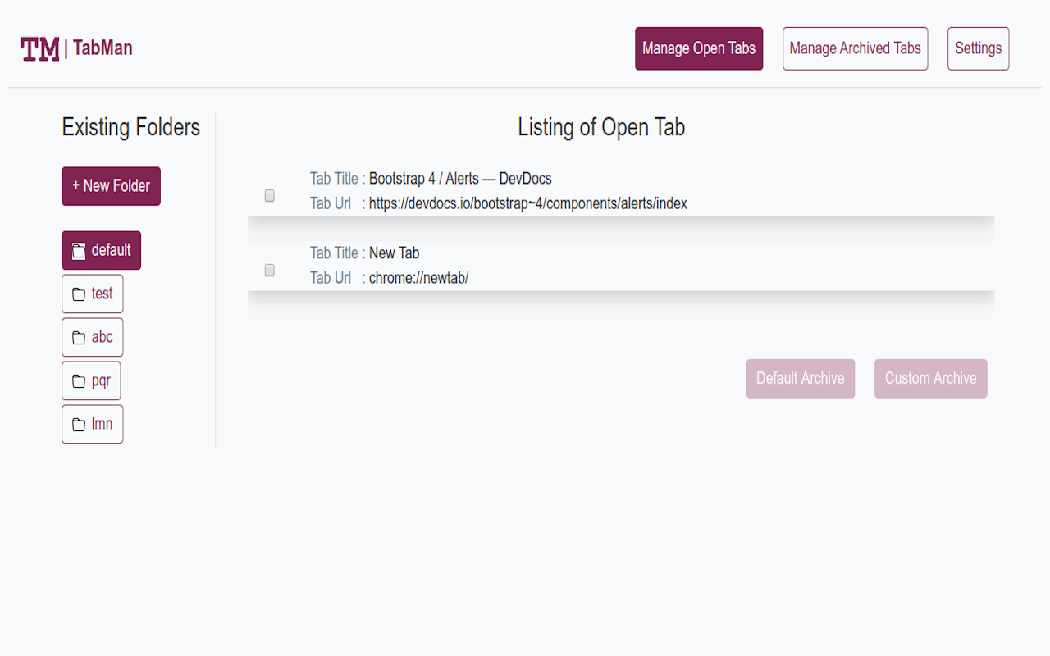
Task: Click the devdocs.io bootstrap alerts URL
Action: (x=527, y=203)
